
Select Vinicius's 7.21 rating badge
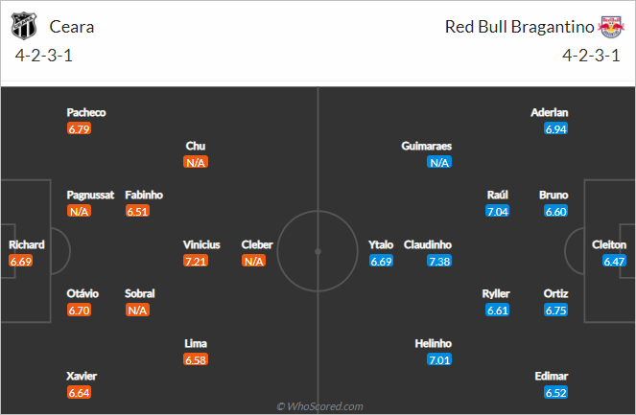click(196, 261)
